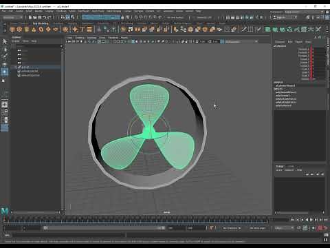
Task: Toggle Snap to Curves
Action: [141, 17]
